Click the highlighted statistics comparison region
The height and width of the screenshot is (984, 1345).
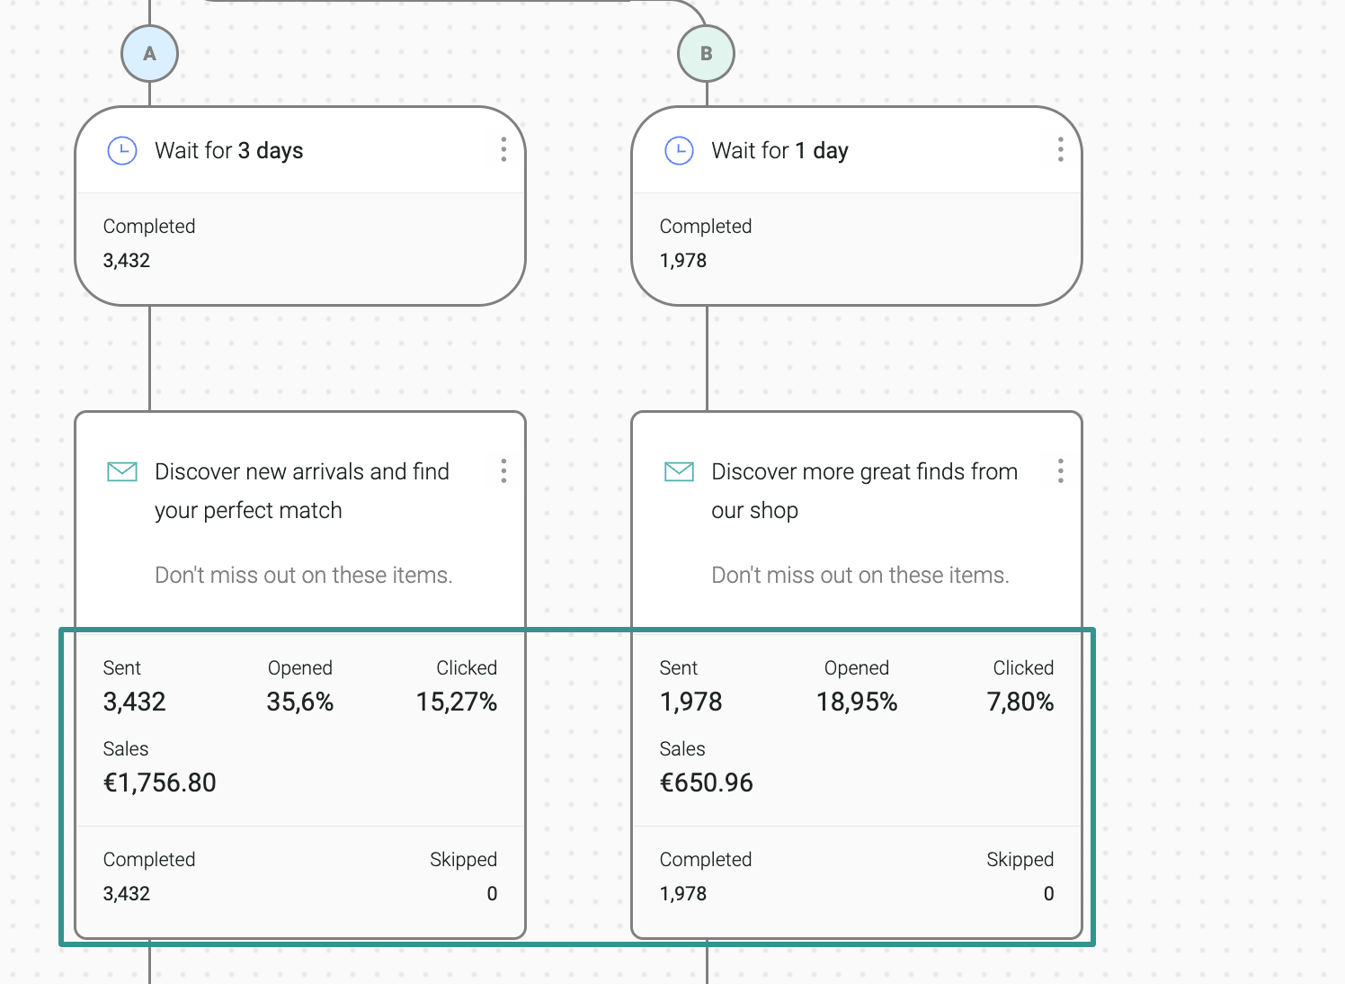[577, 785]
